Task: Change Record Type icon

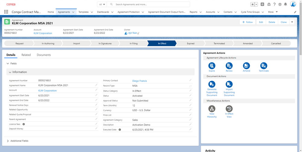Action: [190, 86]
